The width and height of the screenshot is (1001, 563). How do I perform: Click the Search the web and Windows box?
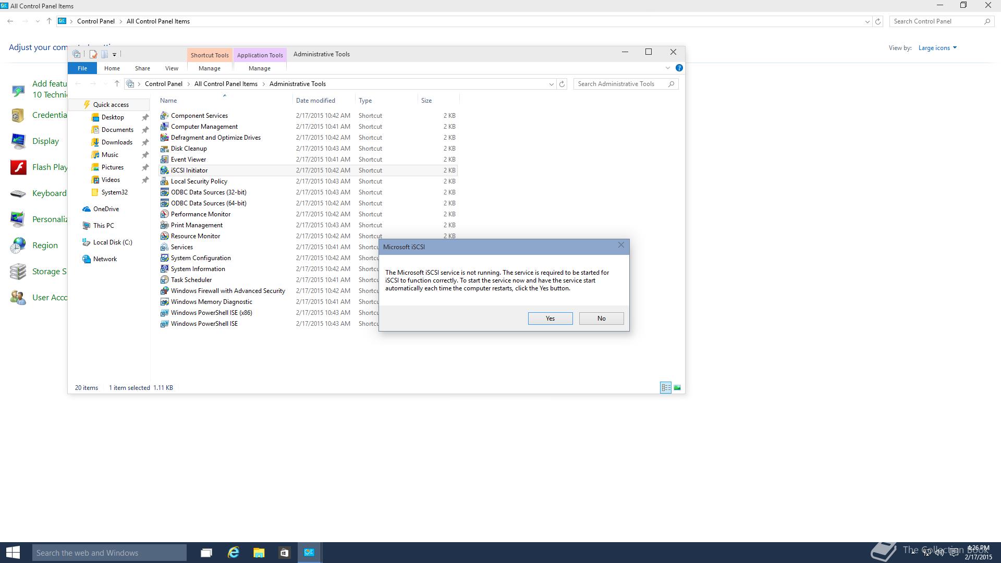point(109,553)
